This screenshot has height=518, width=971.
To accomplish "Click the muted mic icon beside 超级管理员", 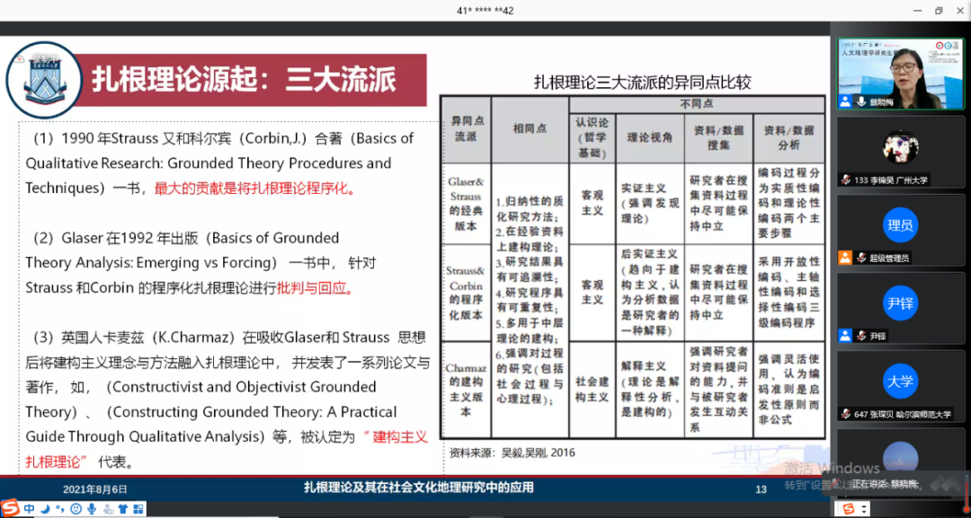I will (860, 258).
